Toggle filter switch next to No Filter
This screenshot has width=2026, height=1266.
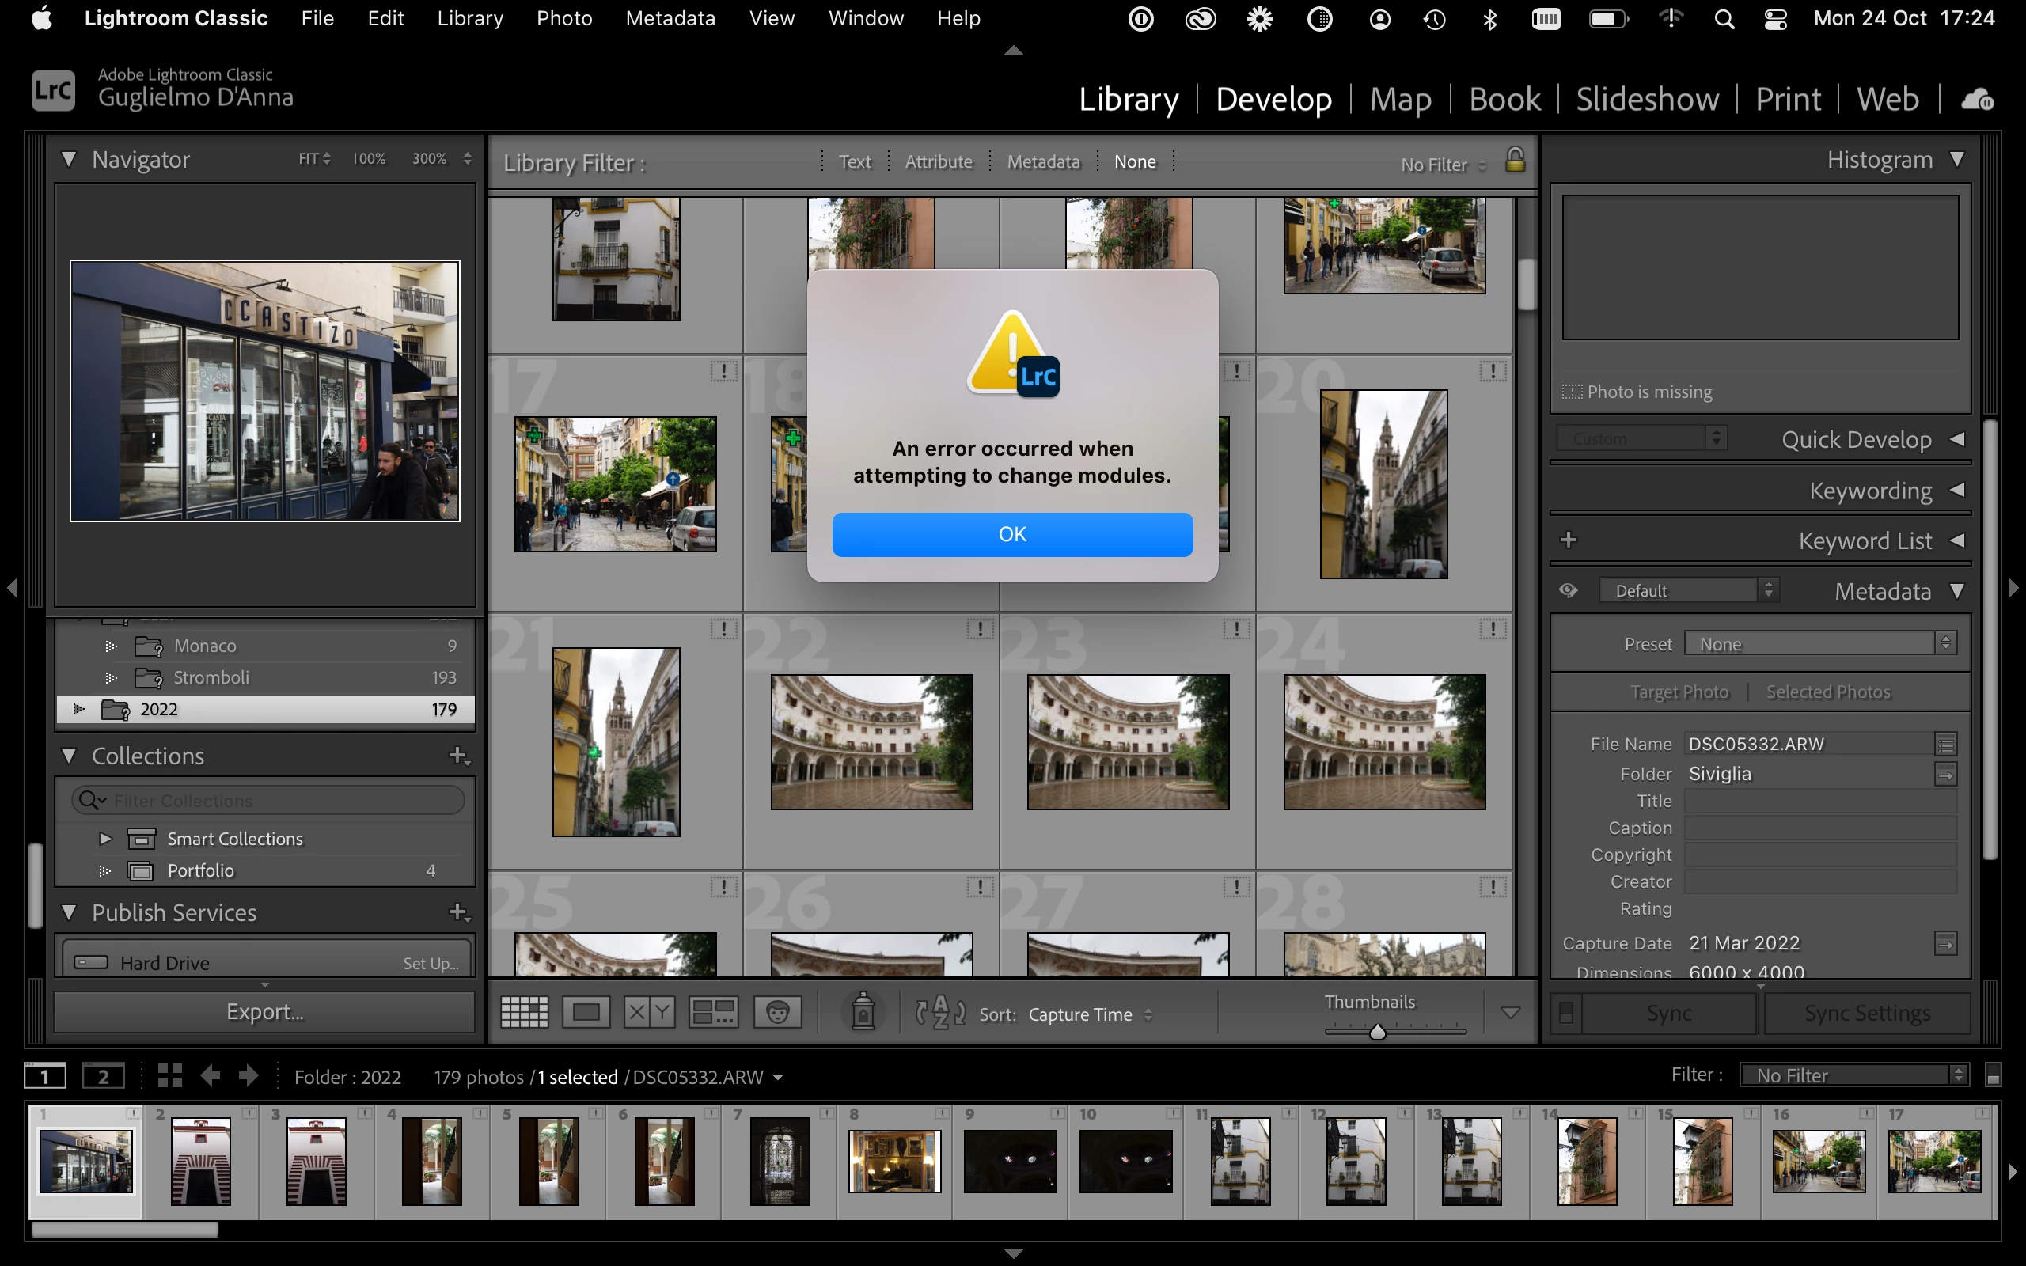click(x=1994, y=1076)
